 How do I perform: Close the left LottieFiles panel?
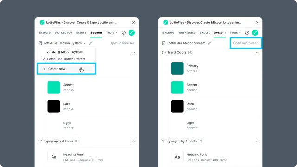click(134, 22)
